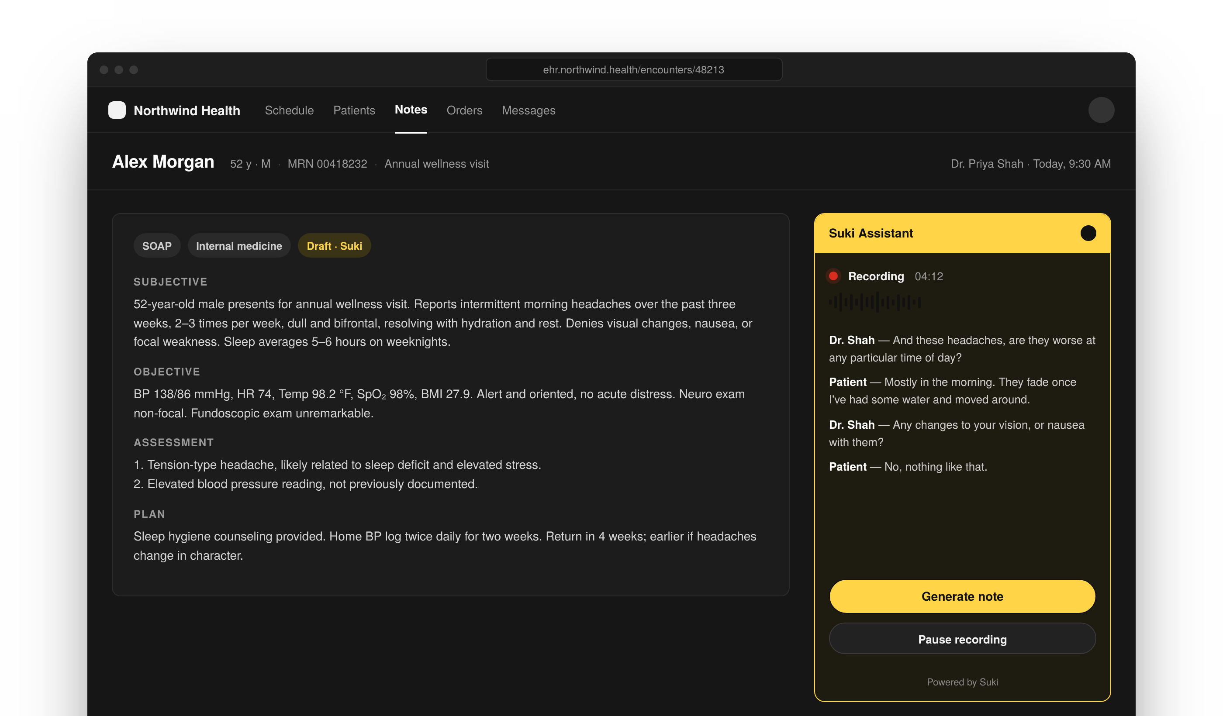The width and height of the screenshot is (1223, 716).
Task: Click the 52 y · M demographics text
Action: click(250, 164)
